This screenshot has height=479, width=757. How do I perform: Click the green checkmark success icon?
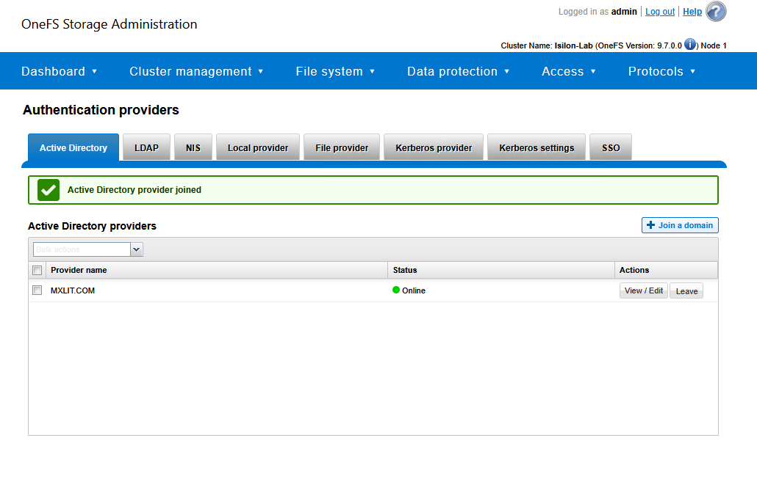(x=49, y=190)
